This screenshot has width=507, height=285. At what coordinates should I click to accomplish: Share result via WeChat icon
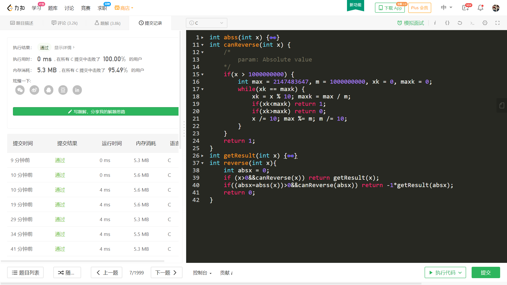coord(20,90)
